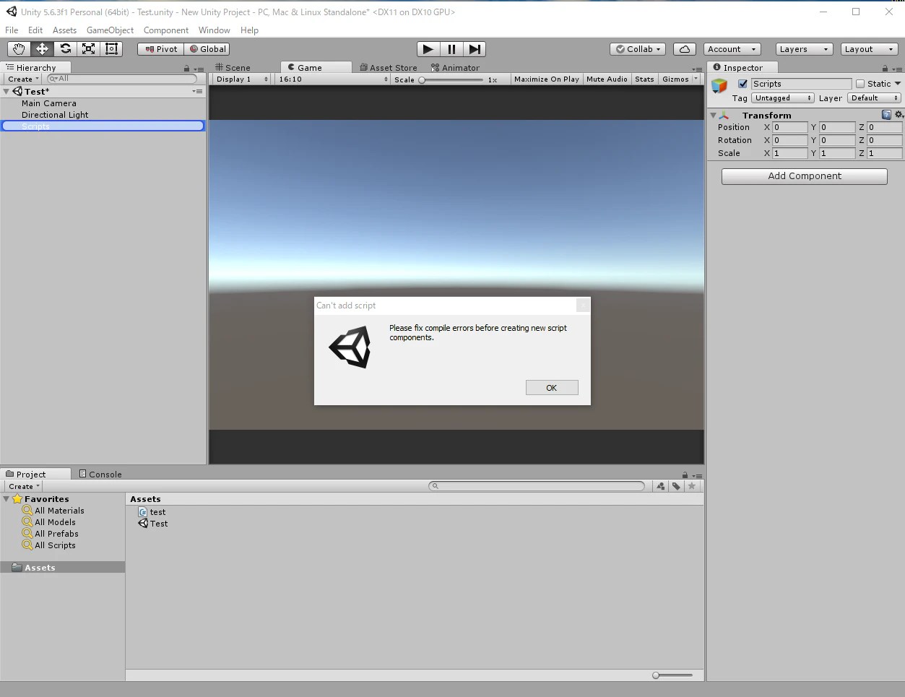Open the Layout dropdown

[x=870, y=49]
